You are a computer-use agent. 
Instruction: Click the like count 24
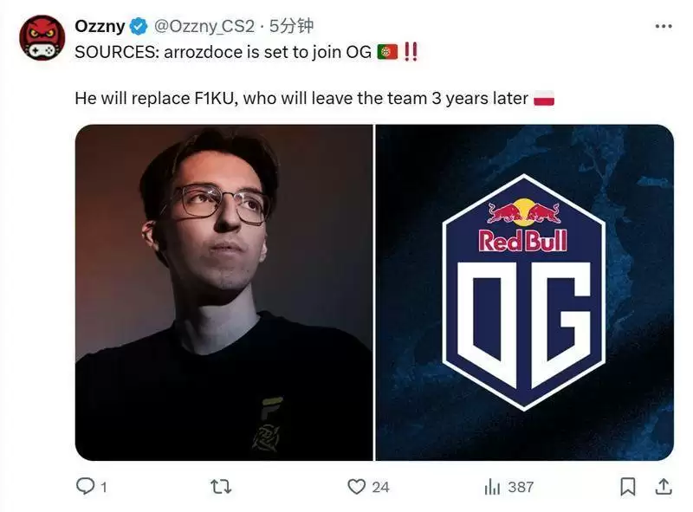[x=380, y=487]
